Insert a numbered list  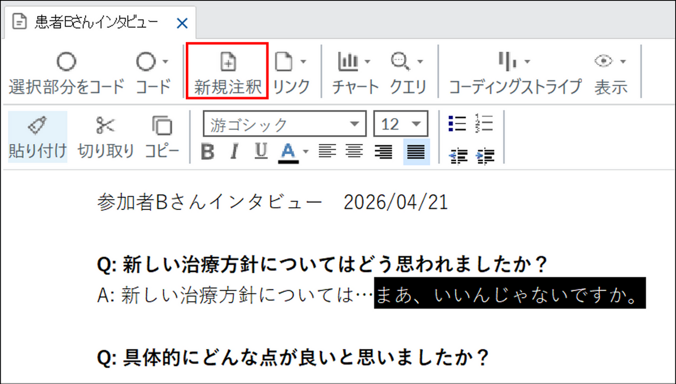coord(484,123)
